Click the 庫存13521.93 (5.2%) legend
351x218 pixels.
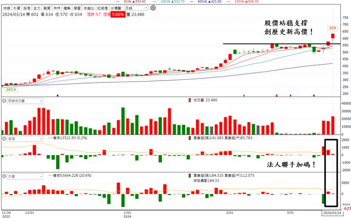[x=68, y=138]
